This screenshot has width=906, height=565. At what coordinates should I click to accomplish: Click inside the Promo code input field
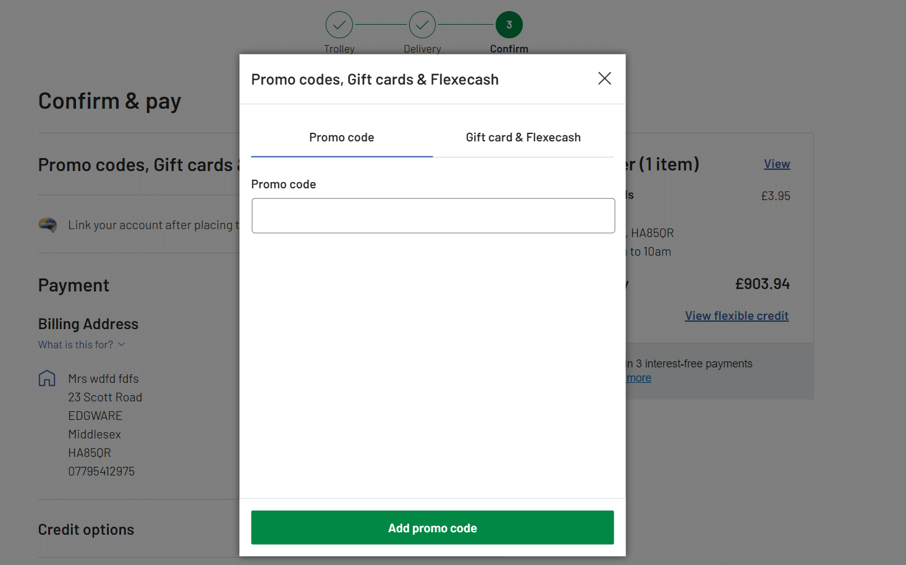pyautogui.click(x=432, y=216)
